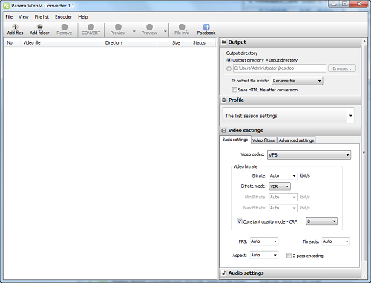Screen dimensions: 371x283
Task: Click the Remove toolbar icon
Action: pyautogui.click(x=65, y=30)
